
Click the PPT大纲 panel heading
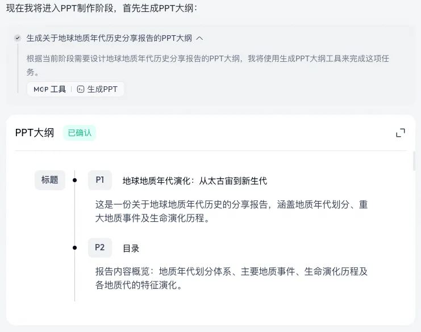(35, 133)
